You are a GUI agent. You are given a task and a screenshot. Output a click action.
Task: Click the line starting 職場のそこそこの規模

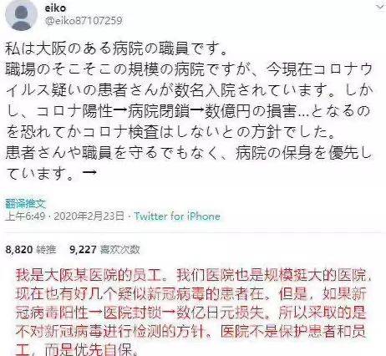coord(189,69)
